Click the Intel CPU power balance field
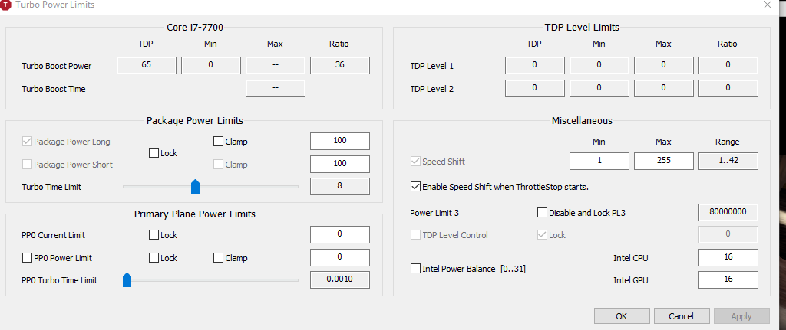Image resolution: width=786 pixels, height=330 pixels. coord(728,257)
